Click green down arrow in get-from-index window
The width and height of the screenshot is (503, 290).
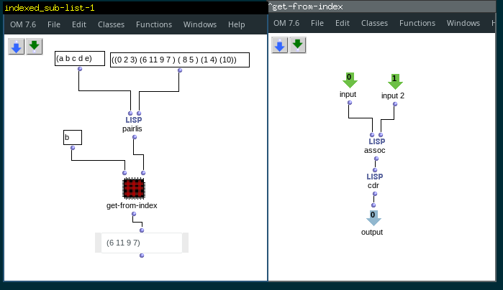tap(298, 45)
